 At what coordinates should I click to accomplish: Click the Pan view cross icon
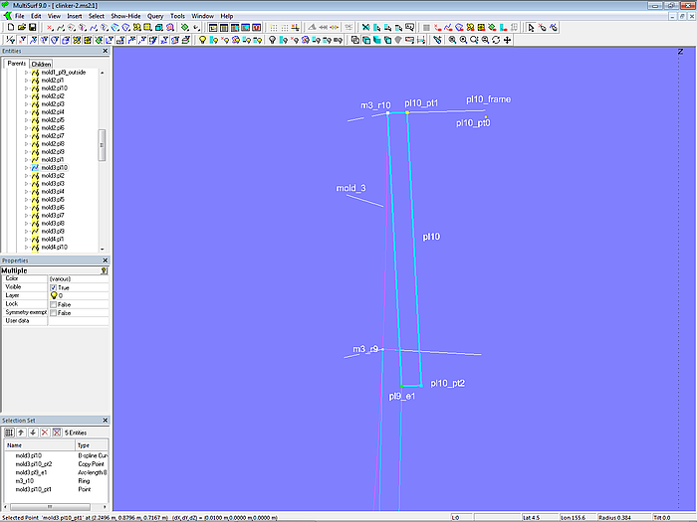coord(508,40)
